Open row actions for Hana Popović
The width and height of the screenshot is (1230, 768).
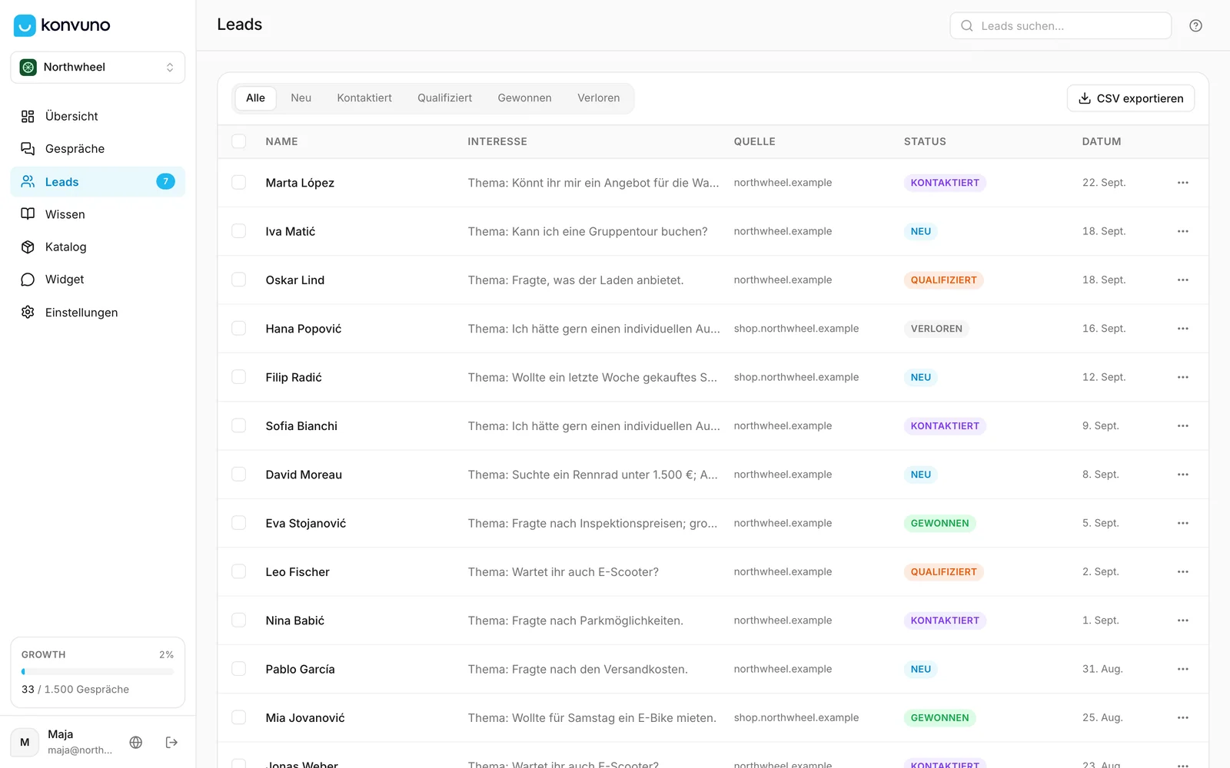[x=1182, y=329]
